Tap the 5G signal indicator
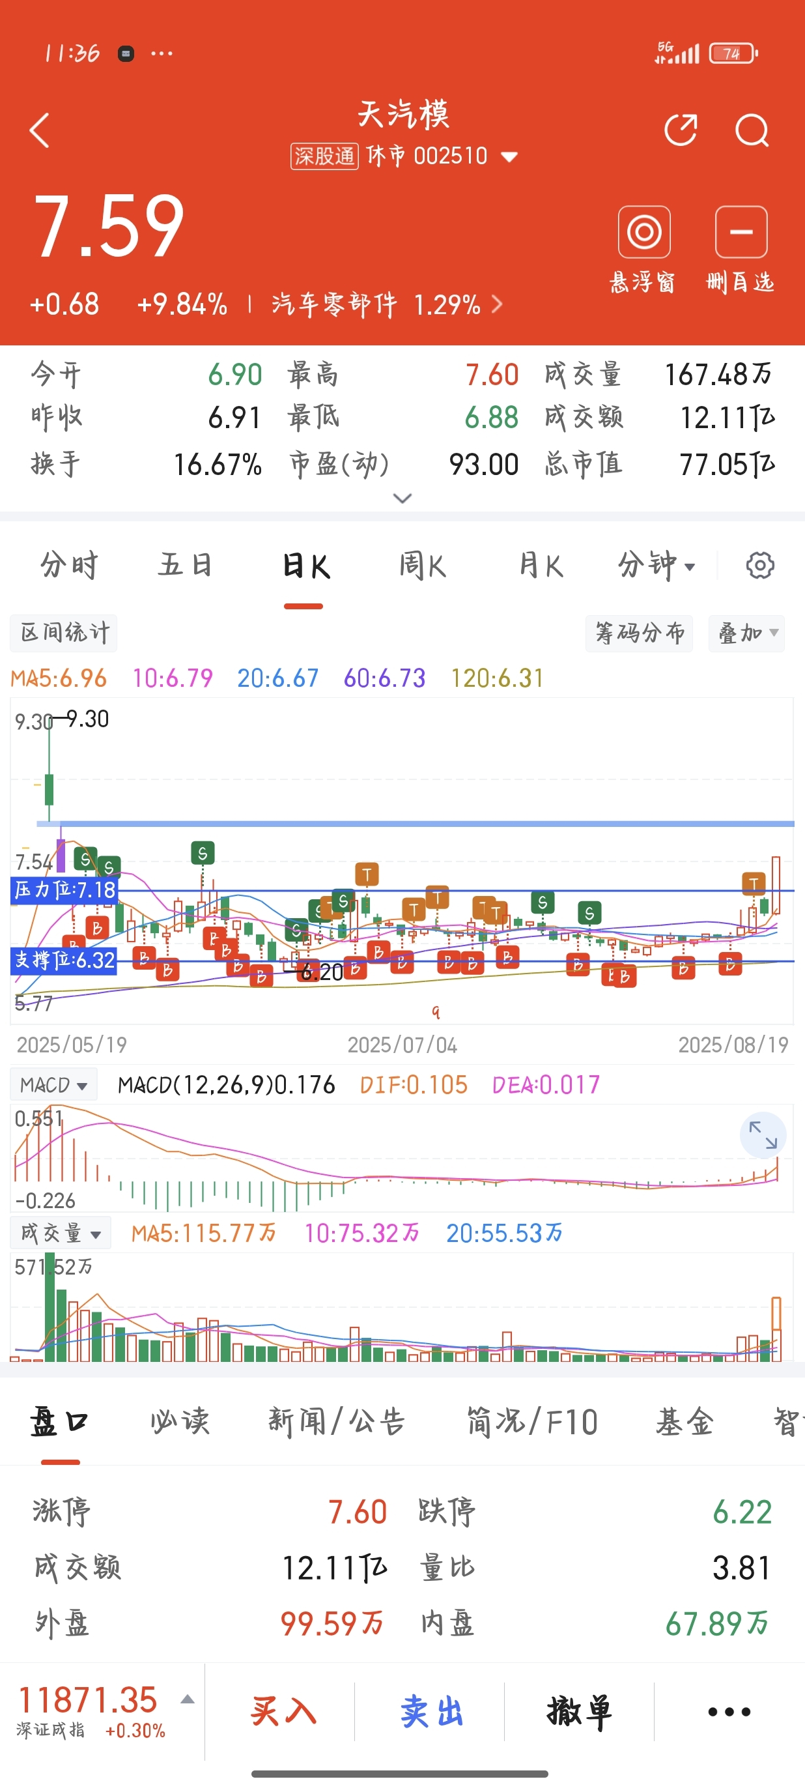Viewport: 805px width, 1792px height. (x=677, y=53)
